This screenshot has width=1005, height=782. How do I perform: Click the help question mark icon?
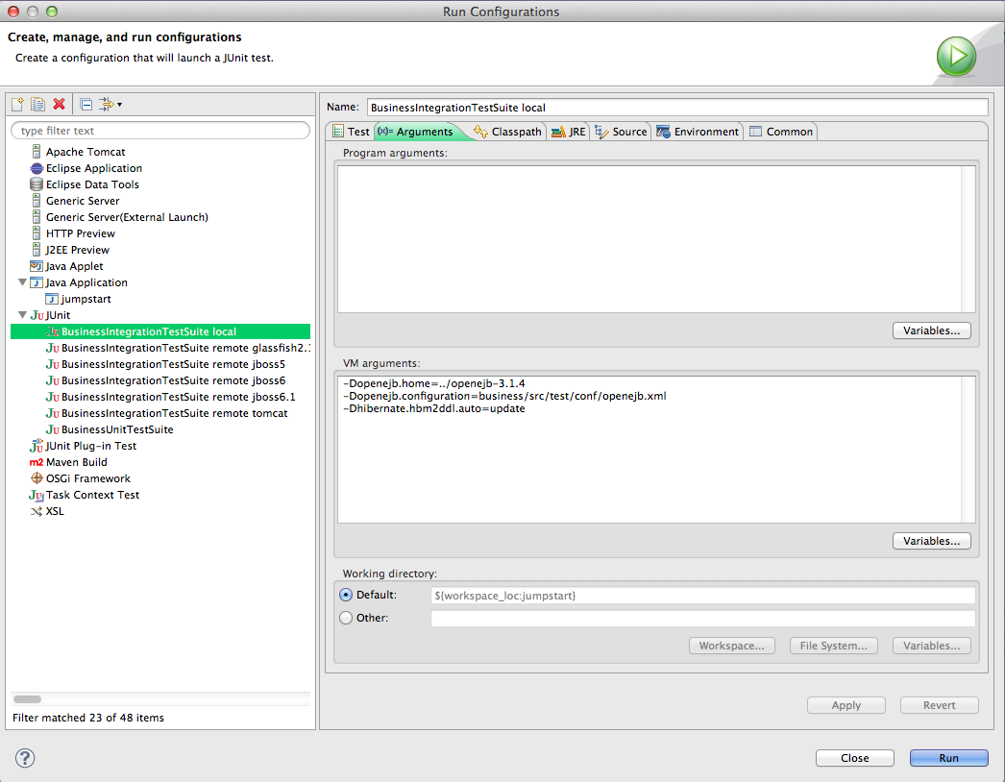(x=25, y=758)
